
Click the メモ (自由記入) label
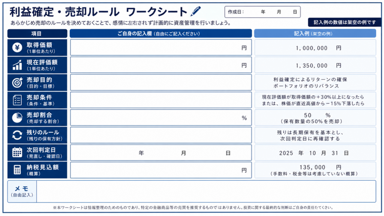22,192
